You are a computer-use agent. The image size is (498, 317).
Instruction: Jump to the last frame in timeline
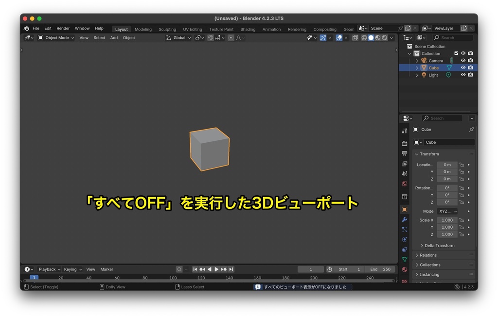tap(231, 269)
